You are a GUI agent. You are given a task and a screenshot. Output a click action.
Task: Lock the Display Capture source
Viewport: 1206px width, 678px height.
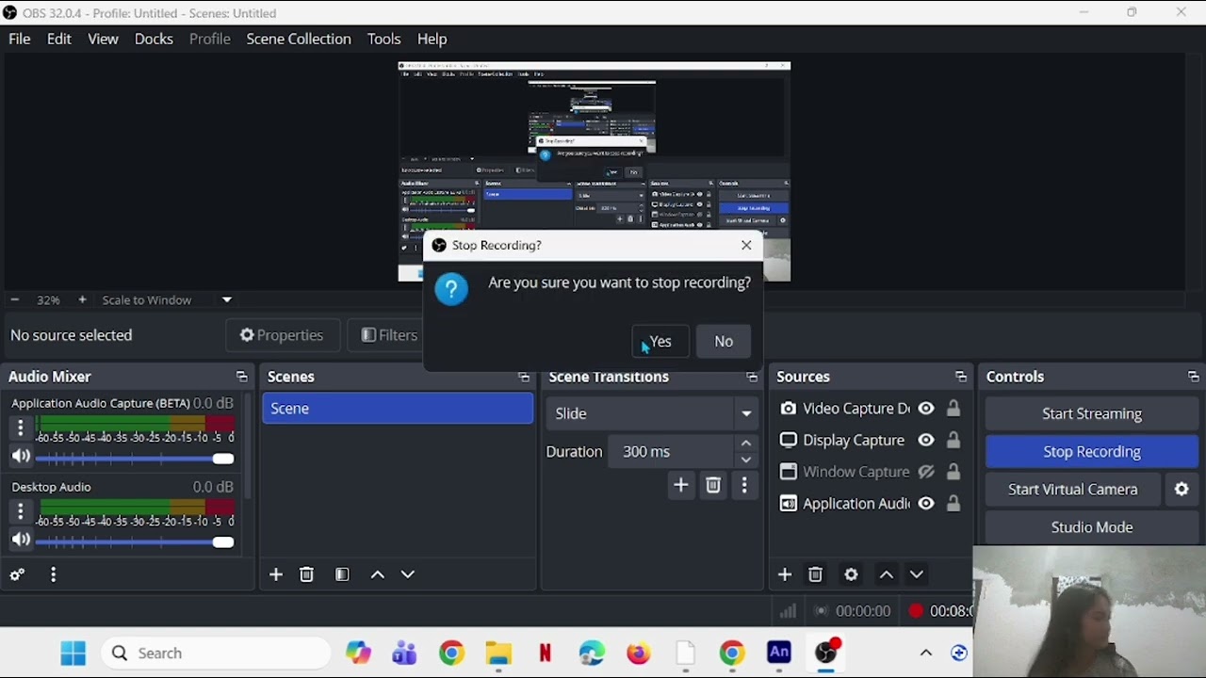tap(953, 441)
